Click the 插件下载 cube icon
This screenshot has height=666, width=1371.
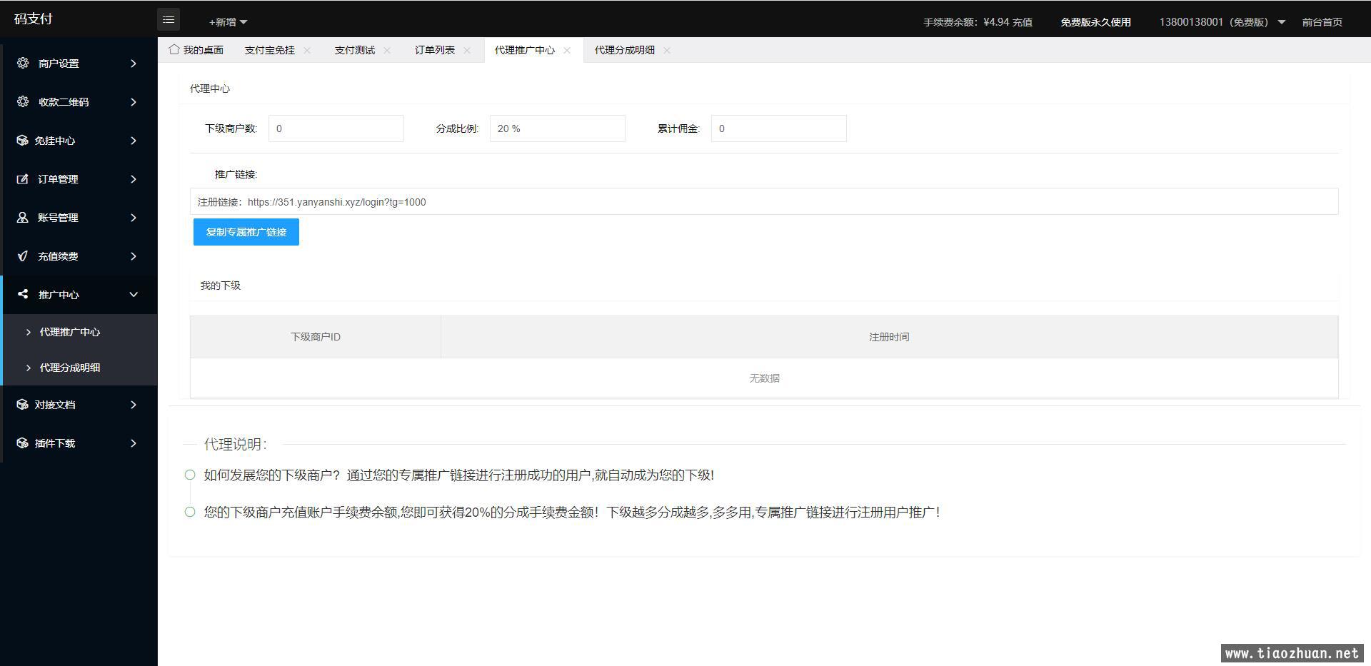(22, 443)
